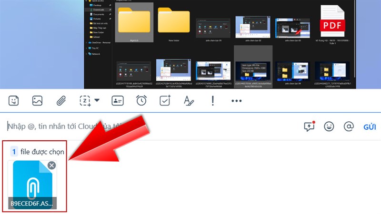Click the send contact card icon

click(x=118, y=101)
